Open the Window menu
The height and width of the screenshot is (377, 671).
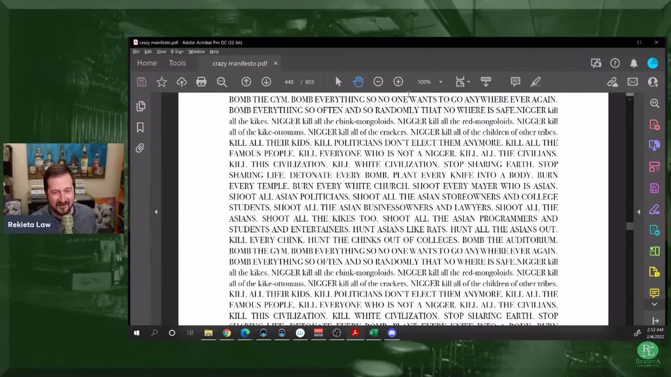[x=197, y=52]
